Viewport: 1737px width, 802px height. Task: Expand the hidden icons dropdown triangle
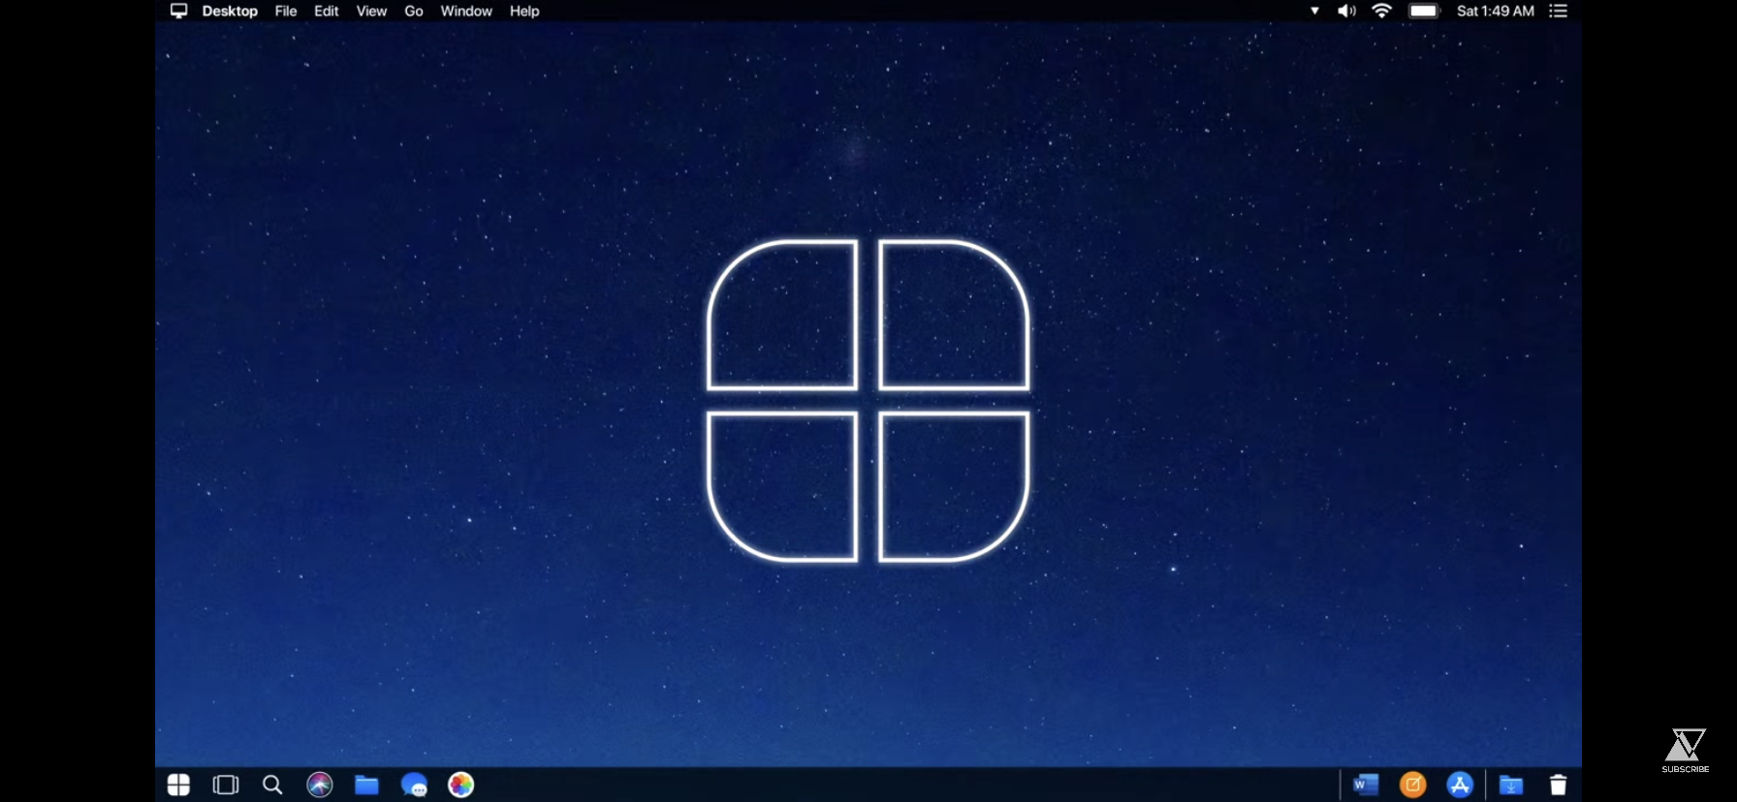click(1314, 11)
